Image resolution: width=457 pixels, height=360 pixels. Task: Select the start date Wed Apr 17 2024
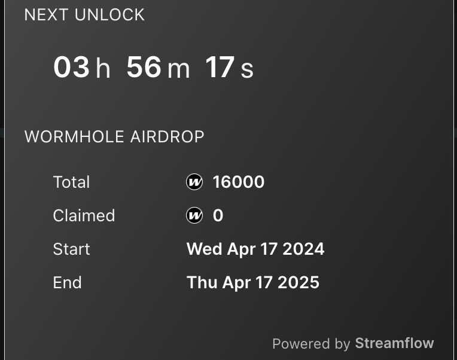[x=255, y=249]
